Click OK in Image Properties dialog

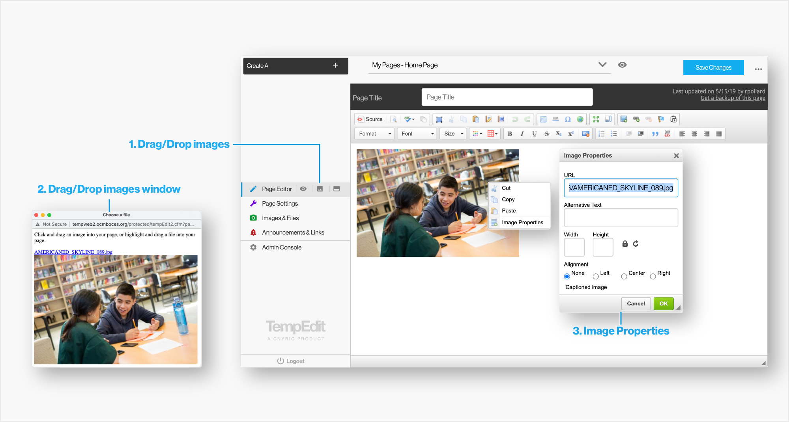click(x=664, y=303)
